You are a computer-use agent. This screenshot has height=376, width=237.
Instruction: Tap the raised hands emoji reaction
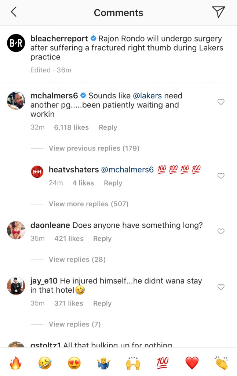(x=132, y=364)
